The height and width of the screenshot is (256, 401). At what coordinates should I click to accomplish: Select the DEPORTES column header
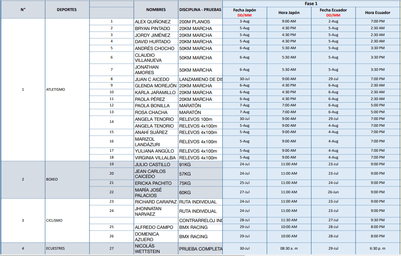click(x=67, y=9)
